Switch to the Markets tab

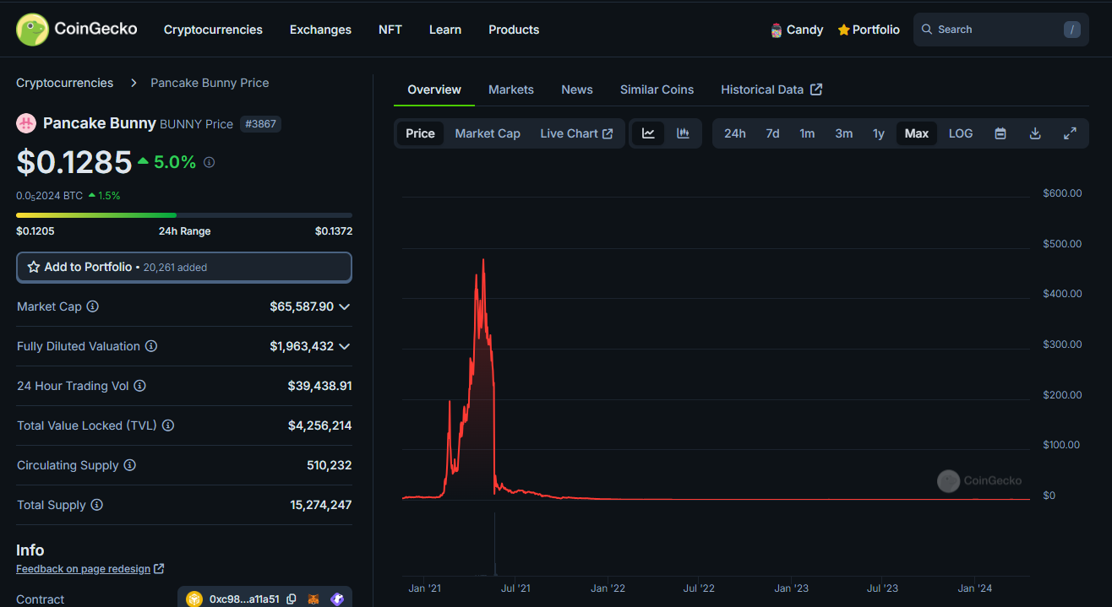(511, 89)
